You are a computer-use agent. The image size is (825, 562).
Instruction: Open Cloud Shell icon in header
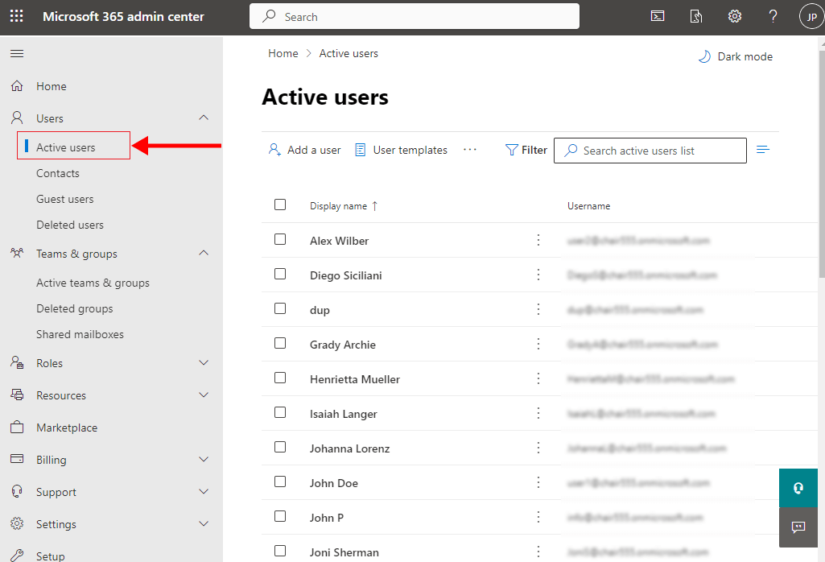[658, 16]
